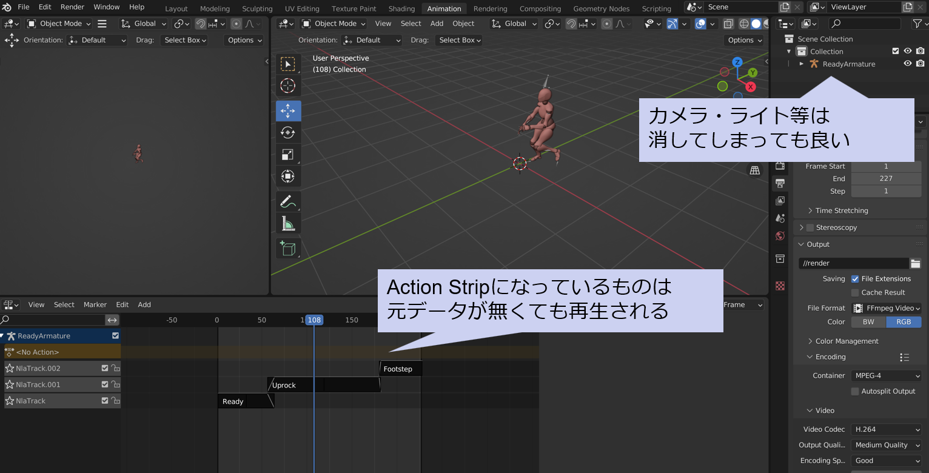Activate the Transform tool
The width and height of the screenshot is (929, 473).
288,176
